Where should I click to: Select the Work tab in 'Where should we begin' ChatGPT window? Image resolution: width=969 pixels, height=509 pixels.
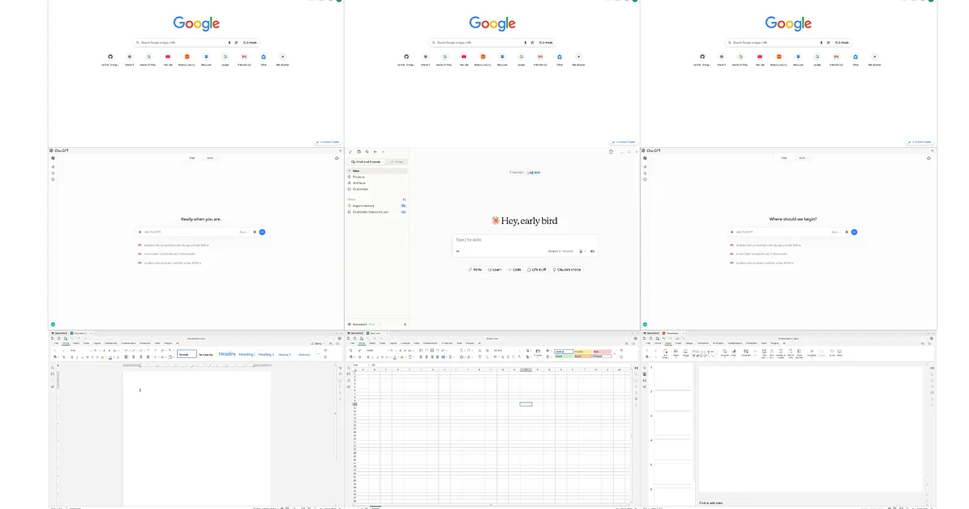pyautogui.click(x=802, y=158)
